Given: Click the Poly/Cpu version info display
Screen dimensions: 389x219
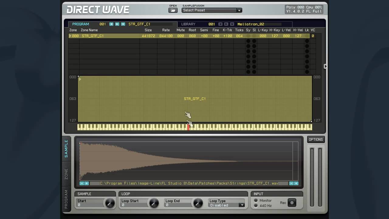Looking at the screenshot, I should pyautogui.click(x=304, y=9).
